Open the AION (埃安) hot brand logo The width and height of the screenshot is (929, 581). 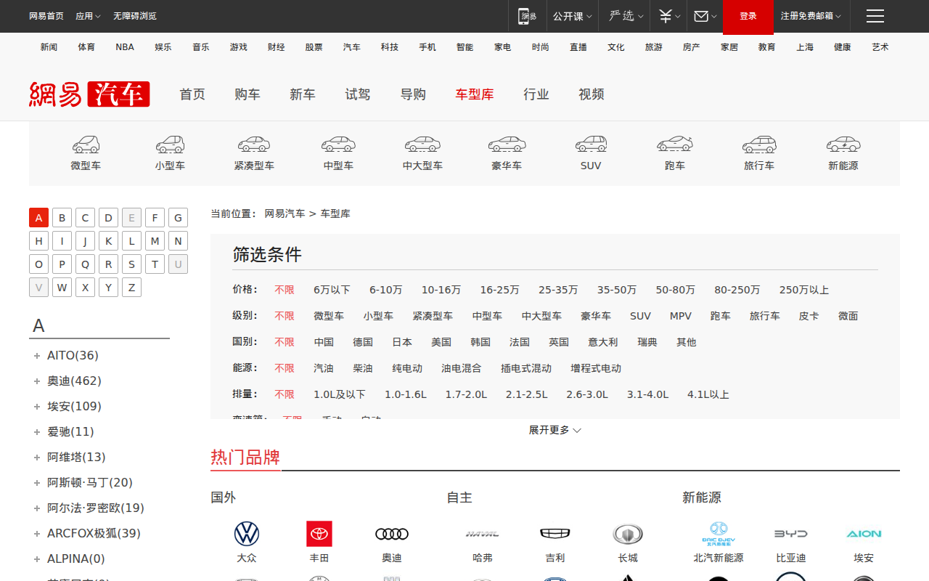864,534
